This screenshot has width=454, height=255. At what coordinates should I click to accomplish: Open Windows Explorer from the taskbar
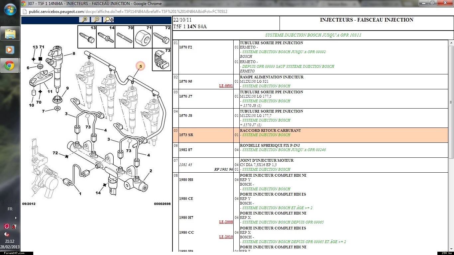click(10, 34)
